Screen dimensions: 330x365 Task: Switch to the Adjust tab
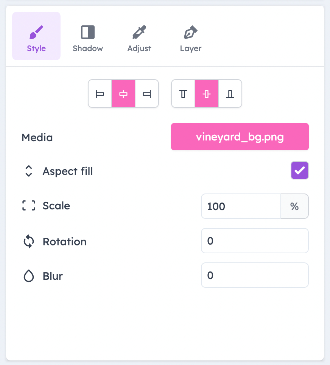pyautogui.click(x=139, y=36)
